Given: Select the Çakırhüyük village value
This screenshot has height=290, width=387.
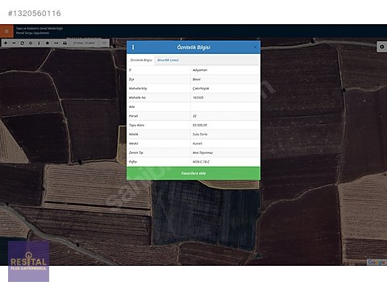Looking at the screenshot, I should [x=201, y=89].
